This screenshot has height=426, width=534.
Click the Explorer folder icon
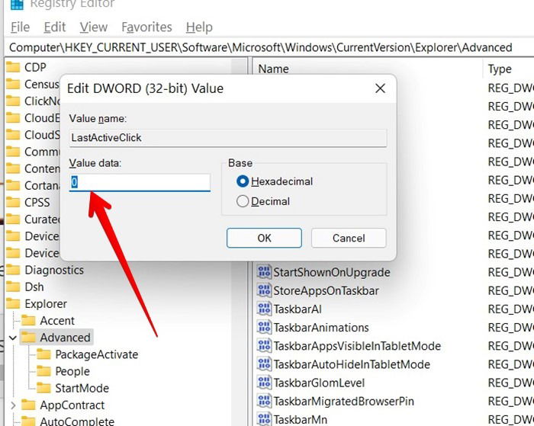[x=13, y=303]
